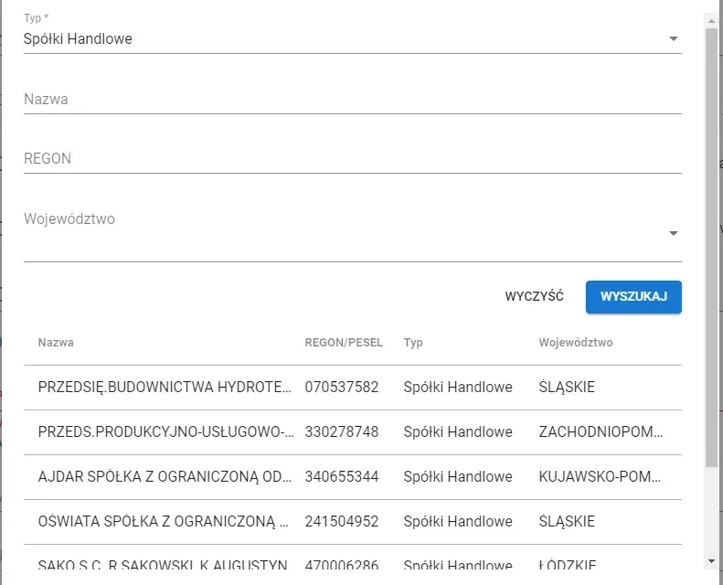The image size is (723, 585).
Task: Click REGON value 070537582
Action: click(342, 387)
